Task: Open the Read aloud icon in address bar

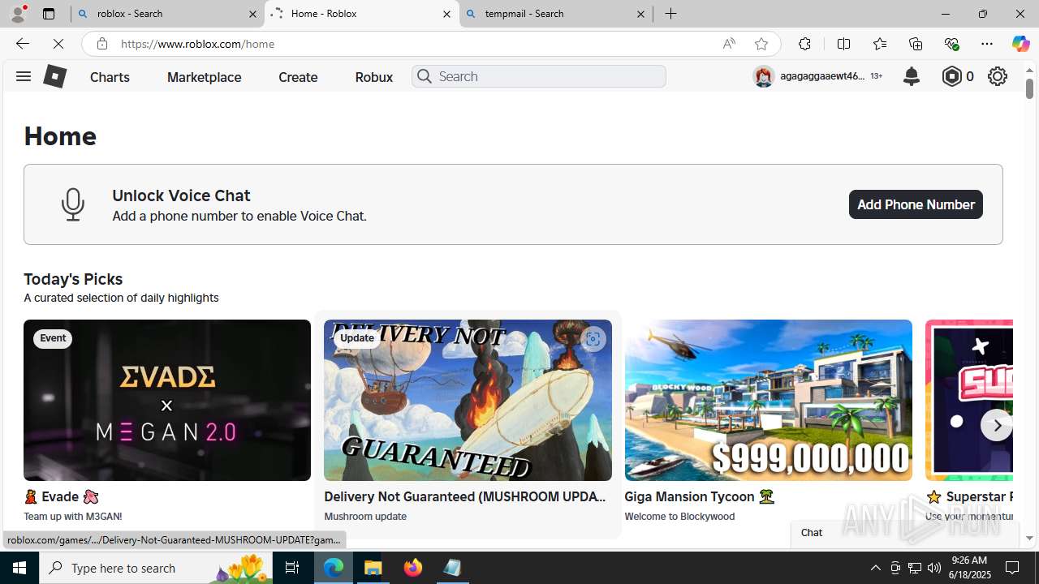Action: pyautogui.click(x=729, y=44)
